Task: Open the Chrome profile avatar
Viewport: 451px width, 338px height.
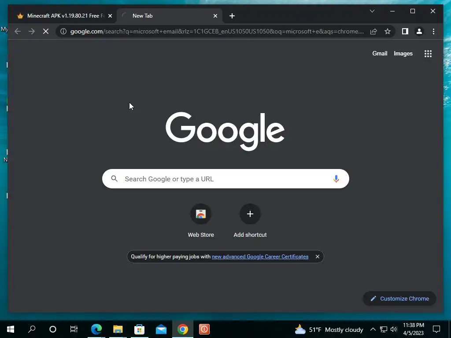Action: point(419,31)
